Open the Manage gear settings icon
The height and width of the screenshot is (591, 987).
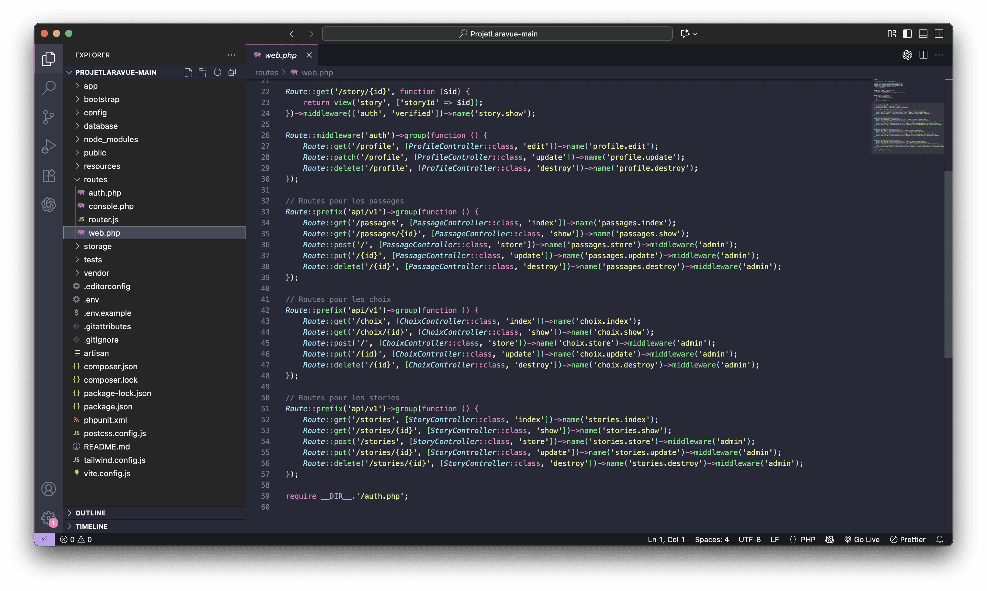(x=48, y=518)
